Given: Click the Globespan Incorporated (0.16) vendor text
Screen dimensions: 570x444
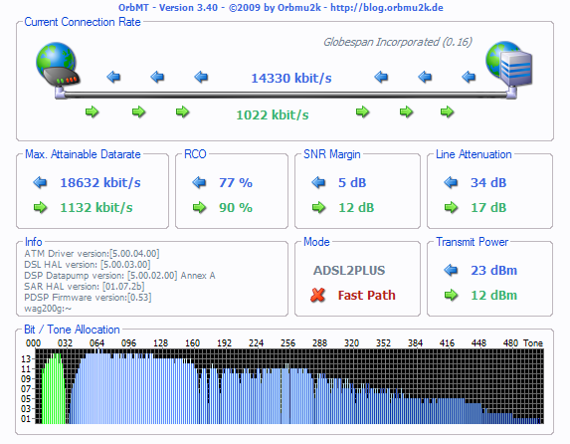Looking at the screenshot, I should click(x=398, y=42).
